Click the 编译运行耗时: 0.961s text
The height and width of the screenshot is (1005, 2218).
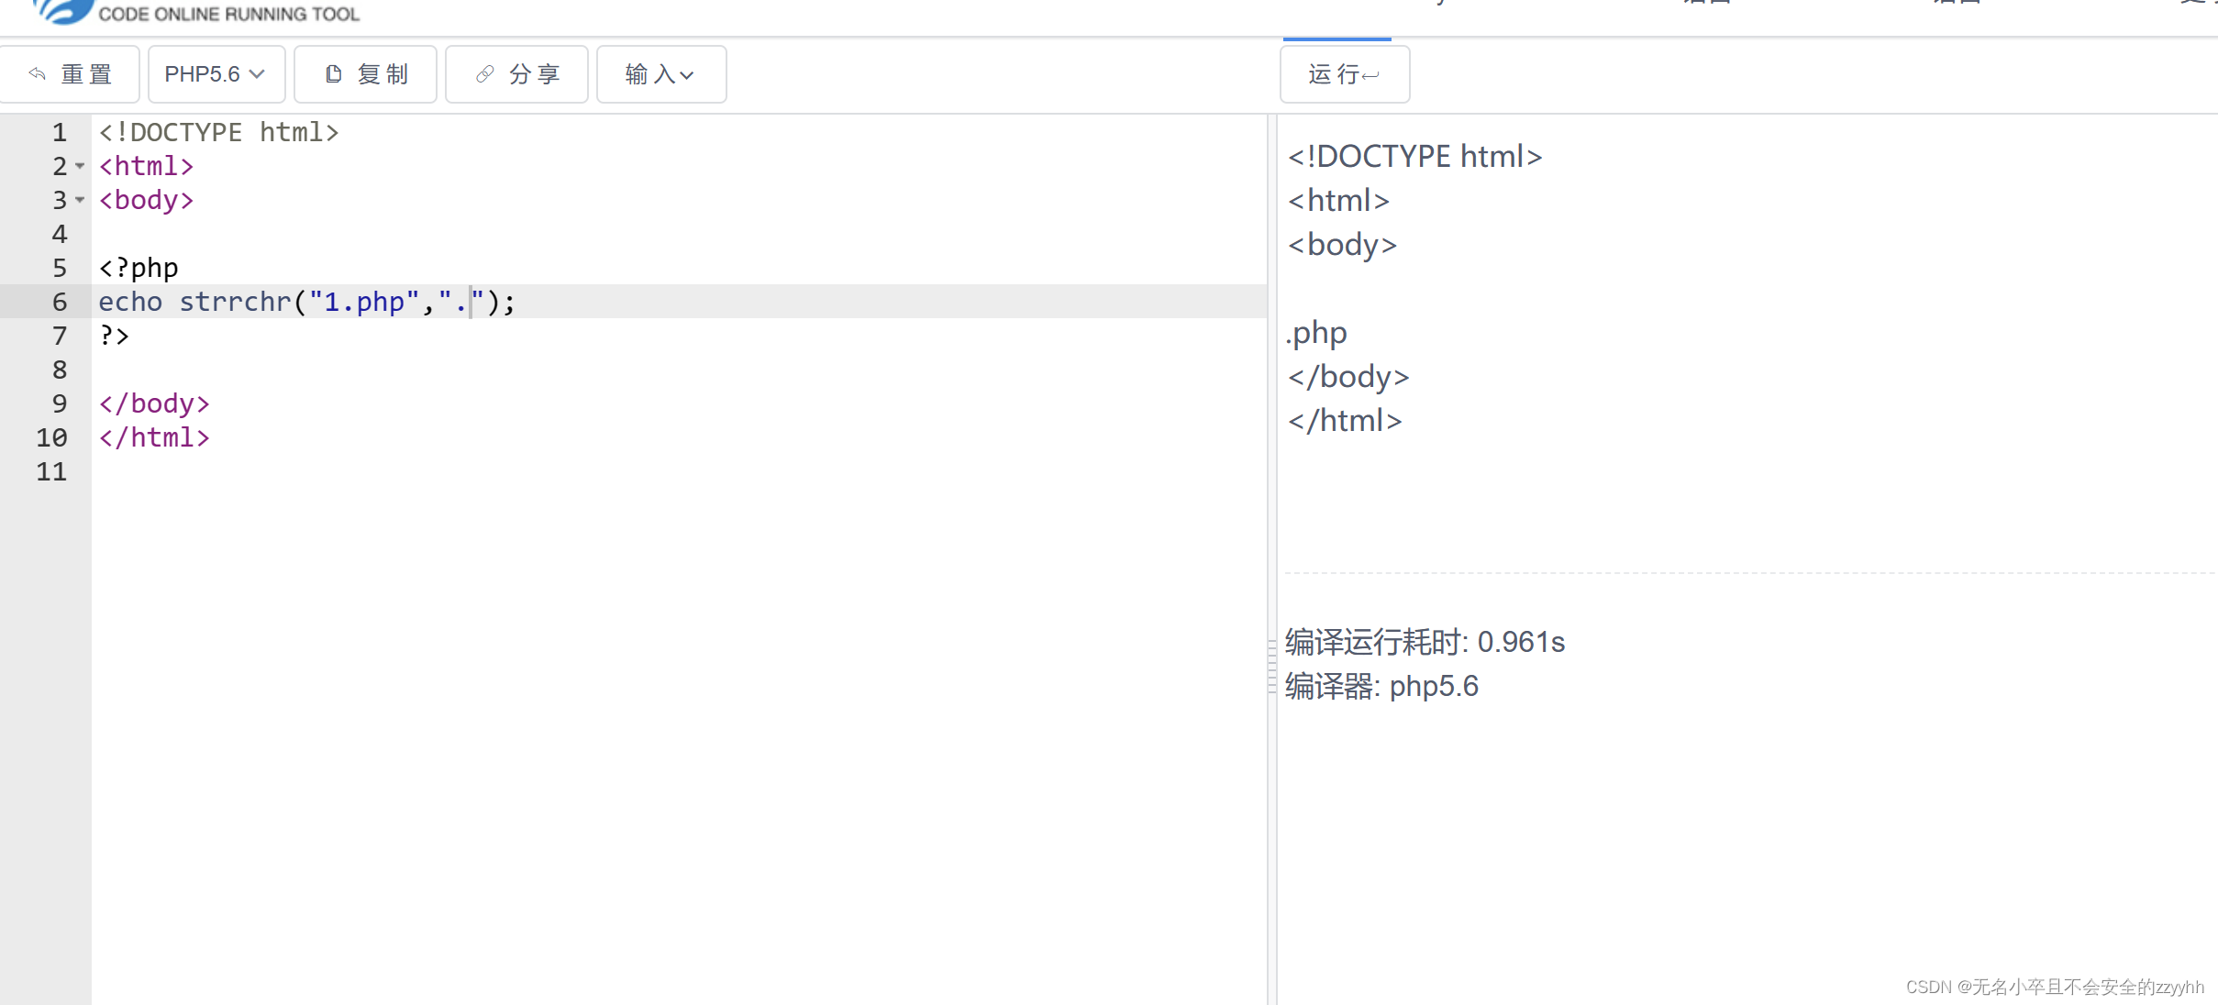pos(1425,642)
